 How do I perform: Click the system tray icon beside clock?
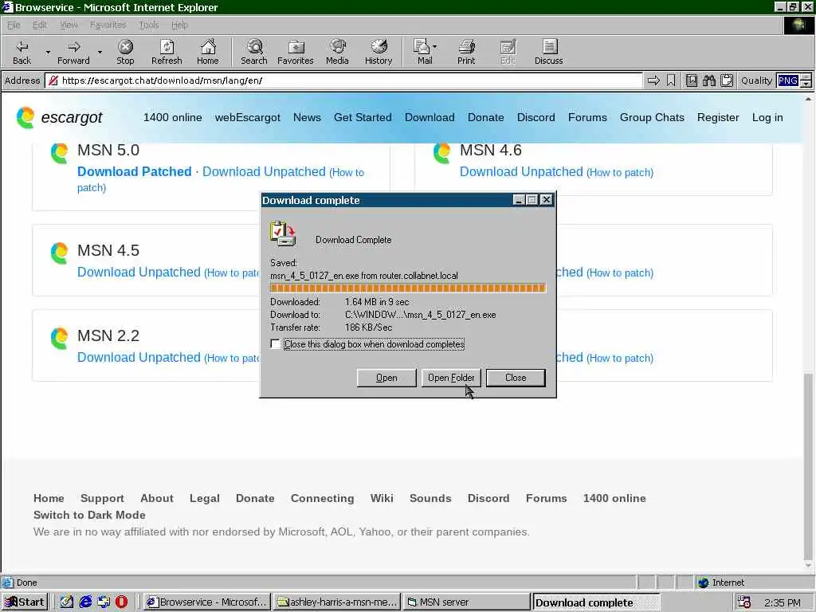click(744, 602)
